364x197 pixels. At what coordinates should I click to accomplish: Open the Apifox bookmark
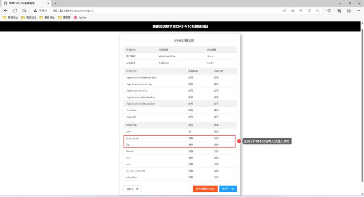pyautogui.click(x=80, y=17)
